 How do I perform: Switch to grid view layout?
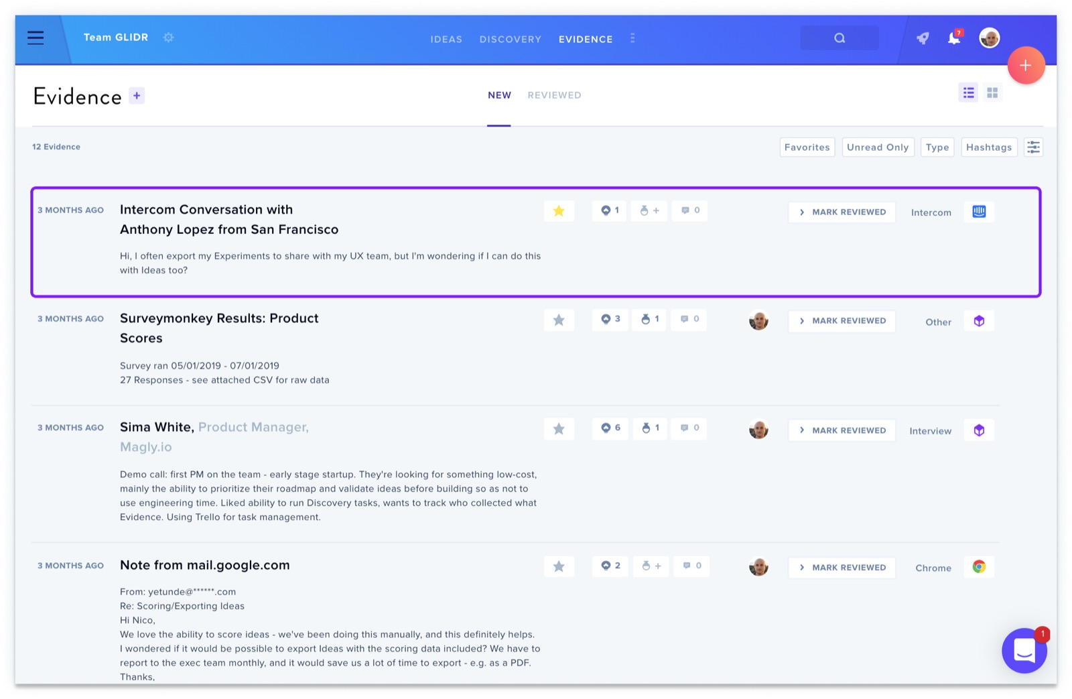(x=992, y=93)
